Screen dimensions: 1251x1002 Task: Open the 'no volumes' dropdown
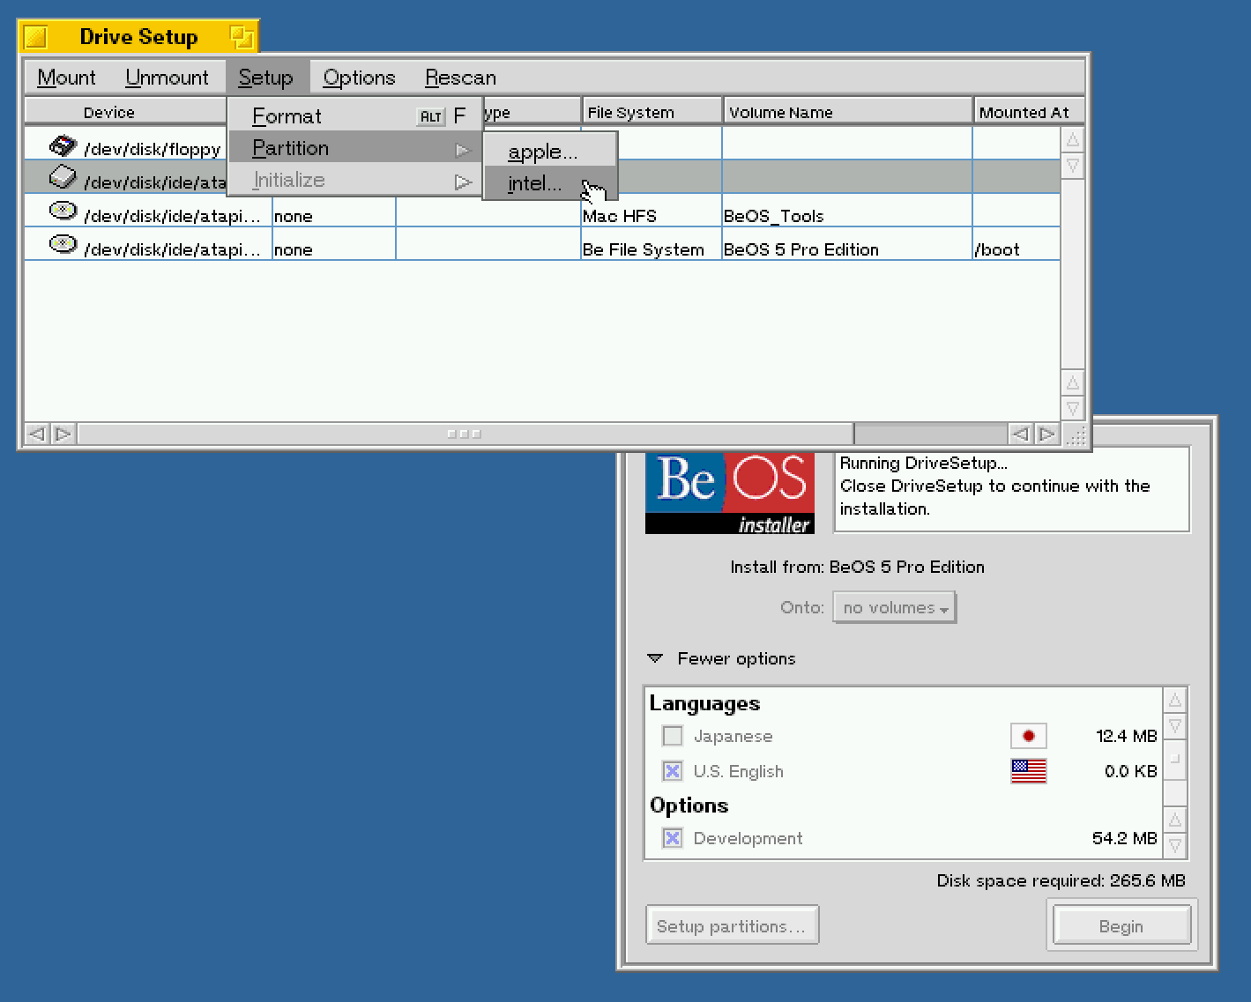[893, 606]
